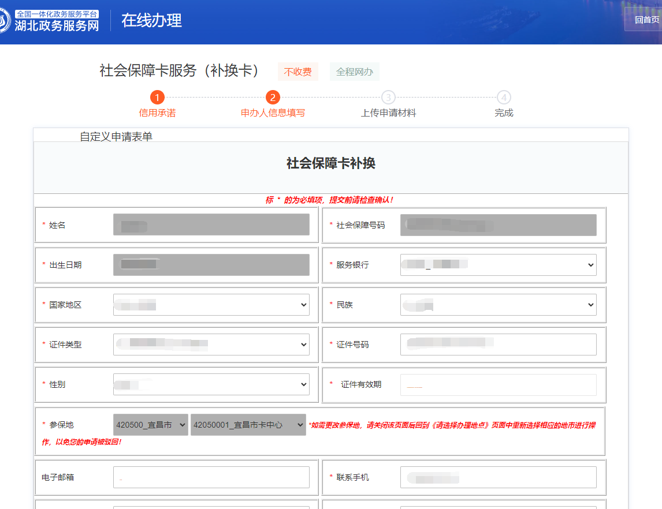The width and height of the screenshot is (662, 509).
Task: Click the 在线办理 header title
Action: point(151,20)
